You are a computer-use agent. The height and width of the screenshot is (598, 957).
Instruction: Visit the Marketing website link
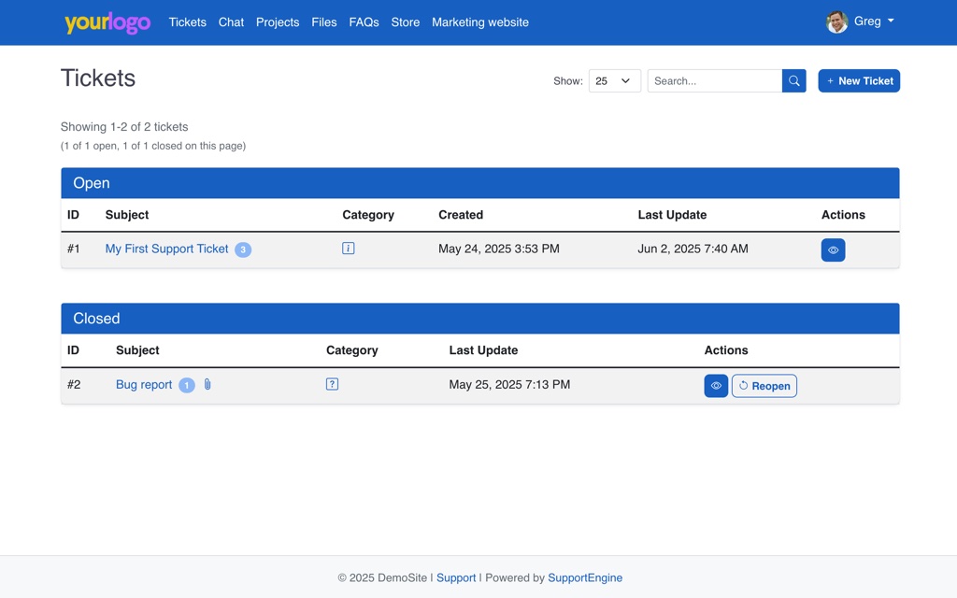(x=479, y=22)
